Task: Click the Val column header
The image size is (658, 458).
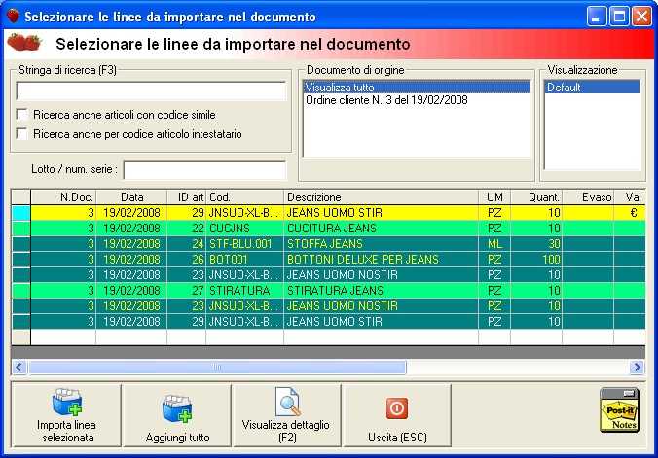Action: click(x=630, y=197)
